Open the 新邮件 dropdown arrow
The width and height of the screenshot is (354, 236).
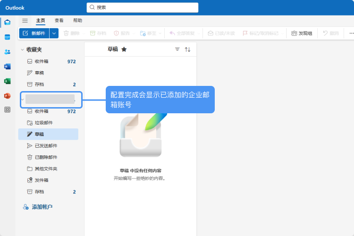(x=54, y=33)
